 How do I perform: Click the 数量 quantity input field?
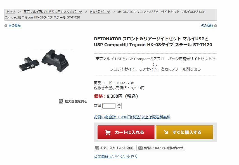(109, 106)
